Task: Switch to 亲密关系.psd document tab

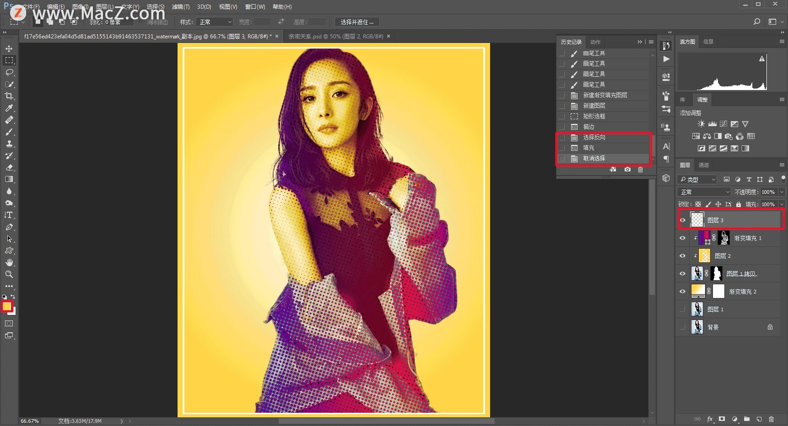Action: (x=336, y=36)
